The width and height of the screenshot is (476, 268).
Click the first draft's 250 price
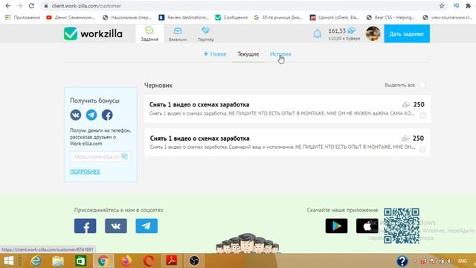(419, 104)
